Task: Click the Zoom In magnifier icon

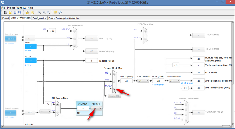Action: coord(39,13)
